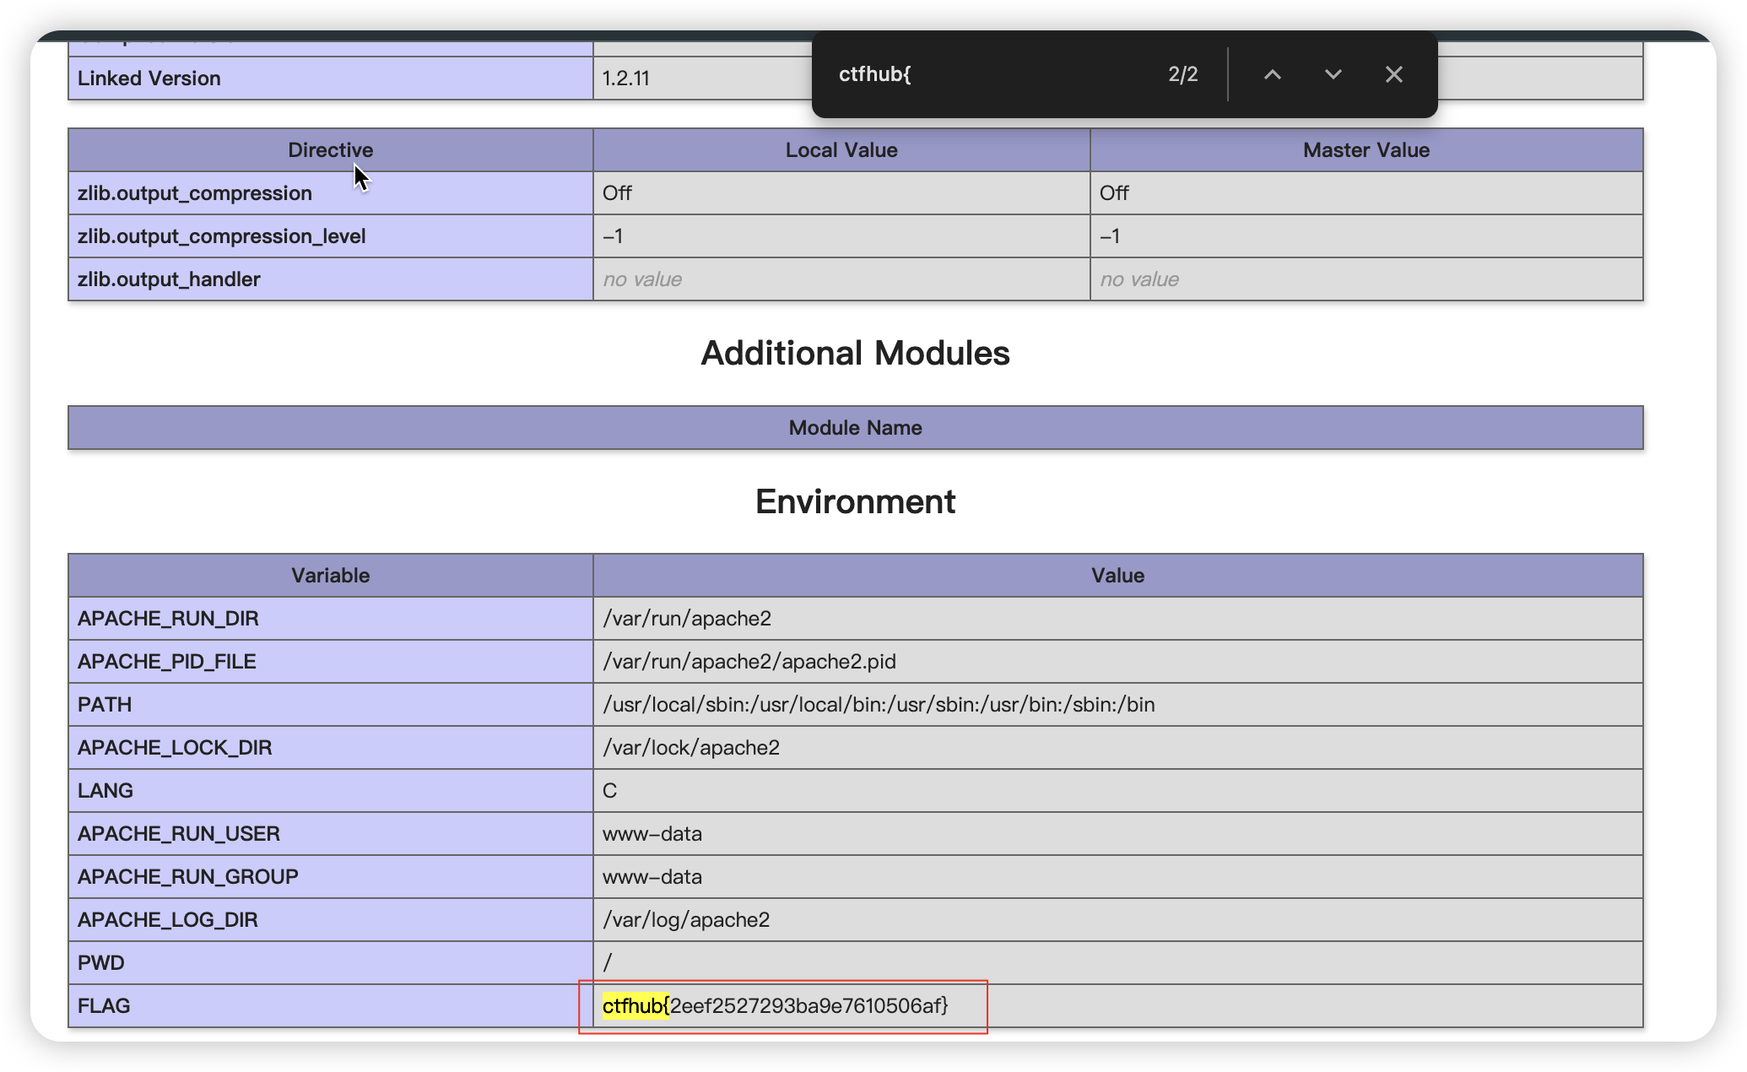Screen dimensions: 1747x1072
Task: Click zlib.output_handler directive
Action: click(169, 279)
